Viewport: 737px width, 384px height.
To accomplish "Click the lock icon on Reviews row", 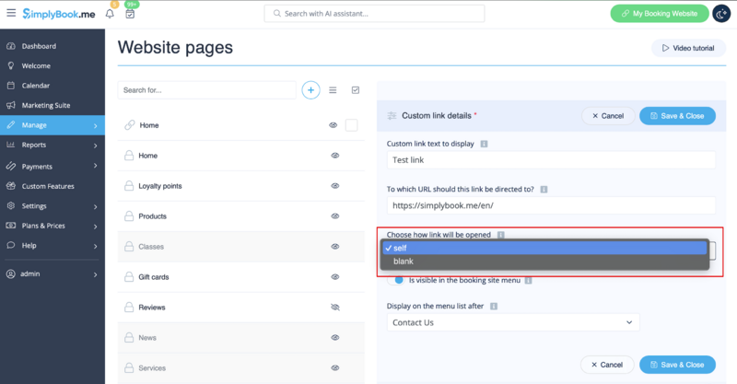I will pos(129,308).
